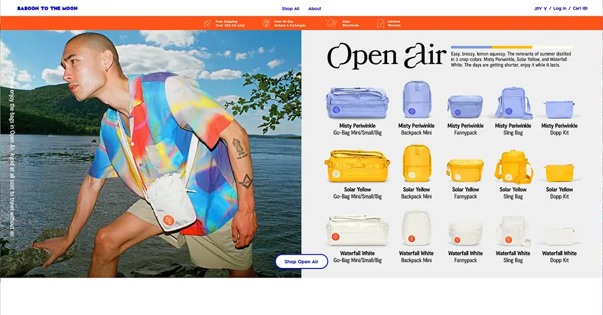This screenshot has width=603, height=315.
Task: Click the Log In link
Action: point(560,8)
